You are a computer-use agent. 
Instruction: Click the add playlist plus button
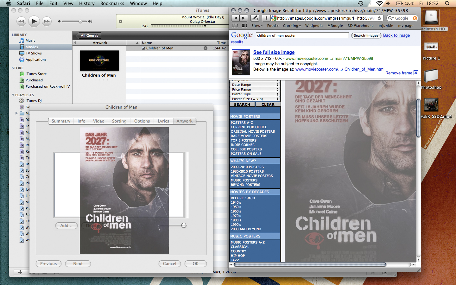[20, 272]
